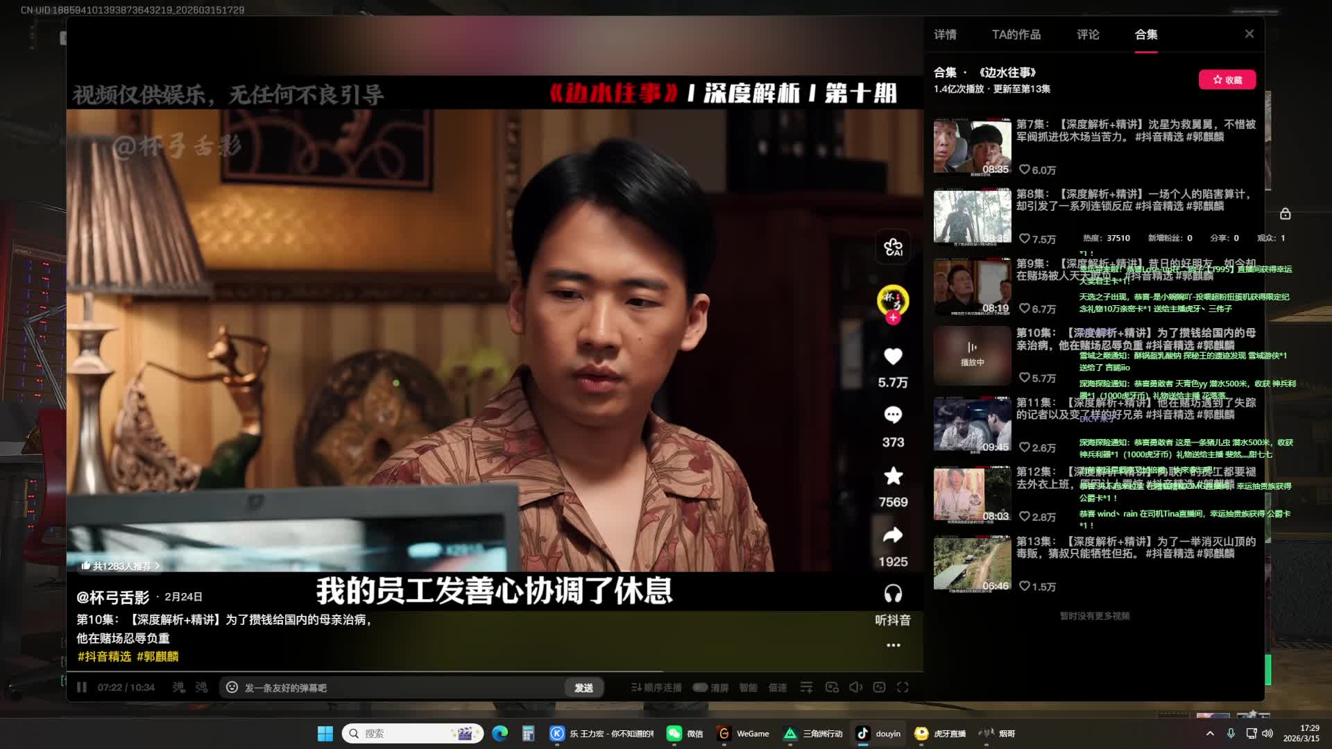Click the 发送 send button
The width and height of the screenshot is (1332, 749).
click(583, 687)
